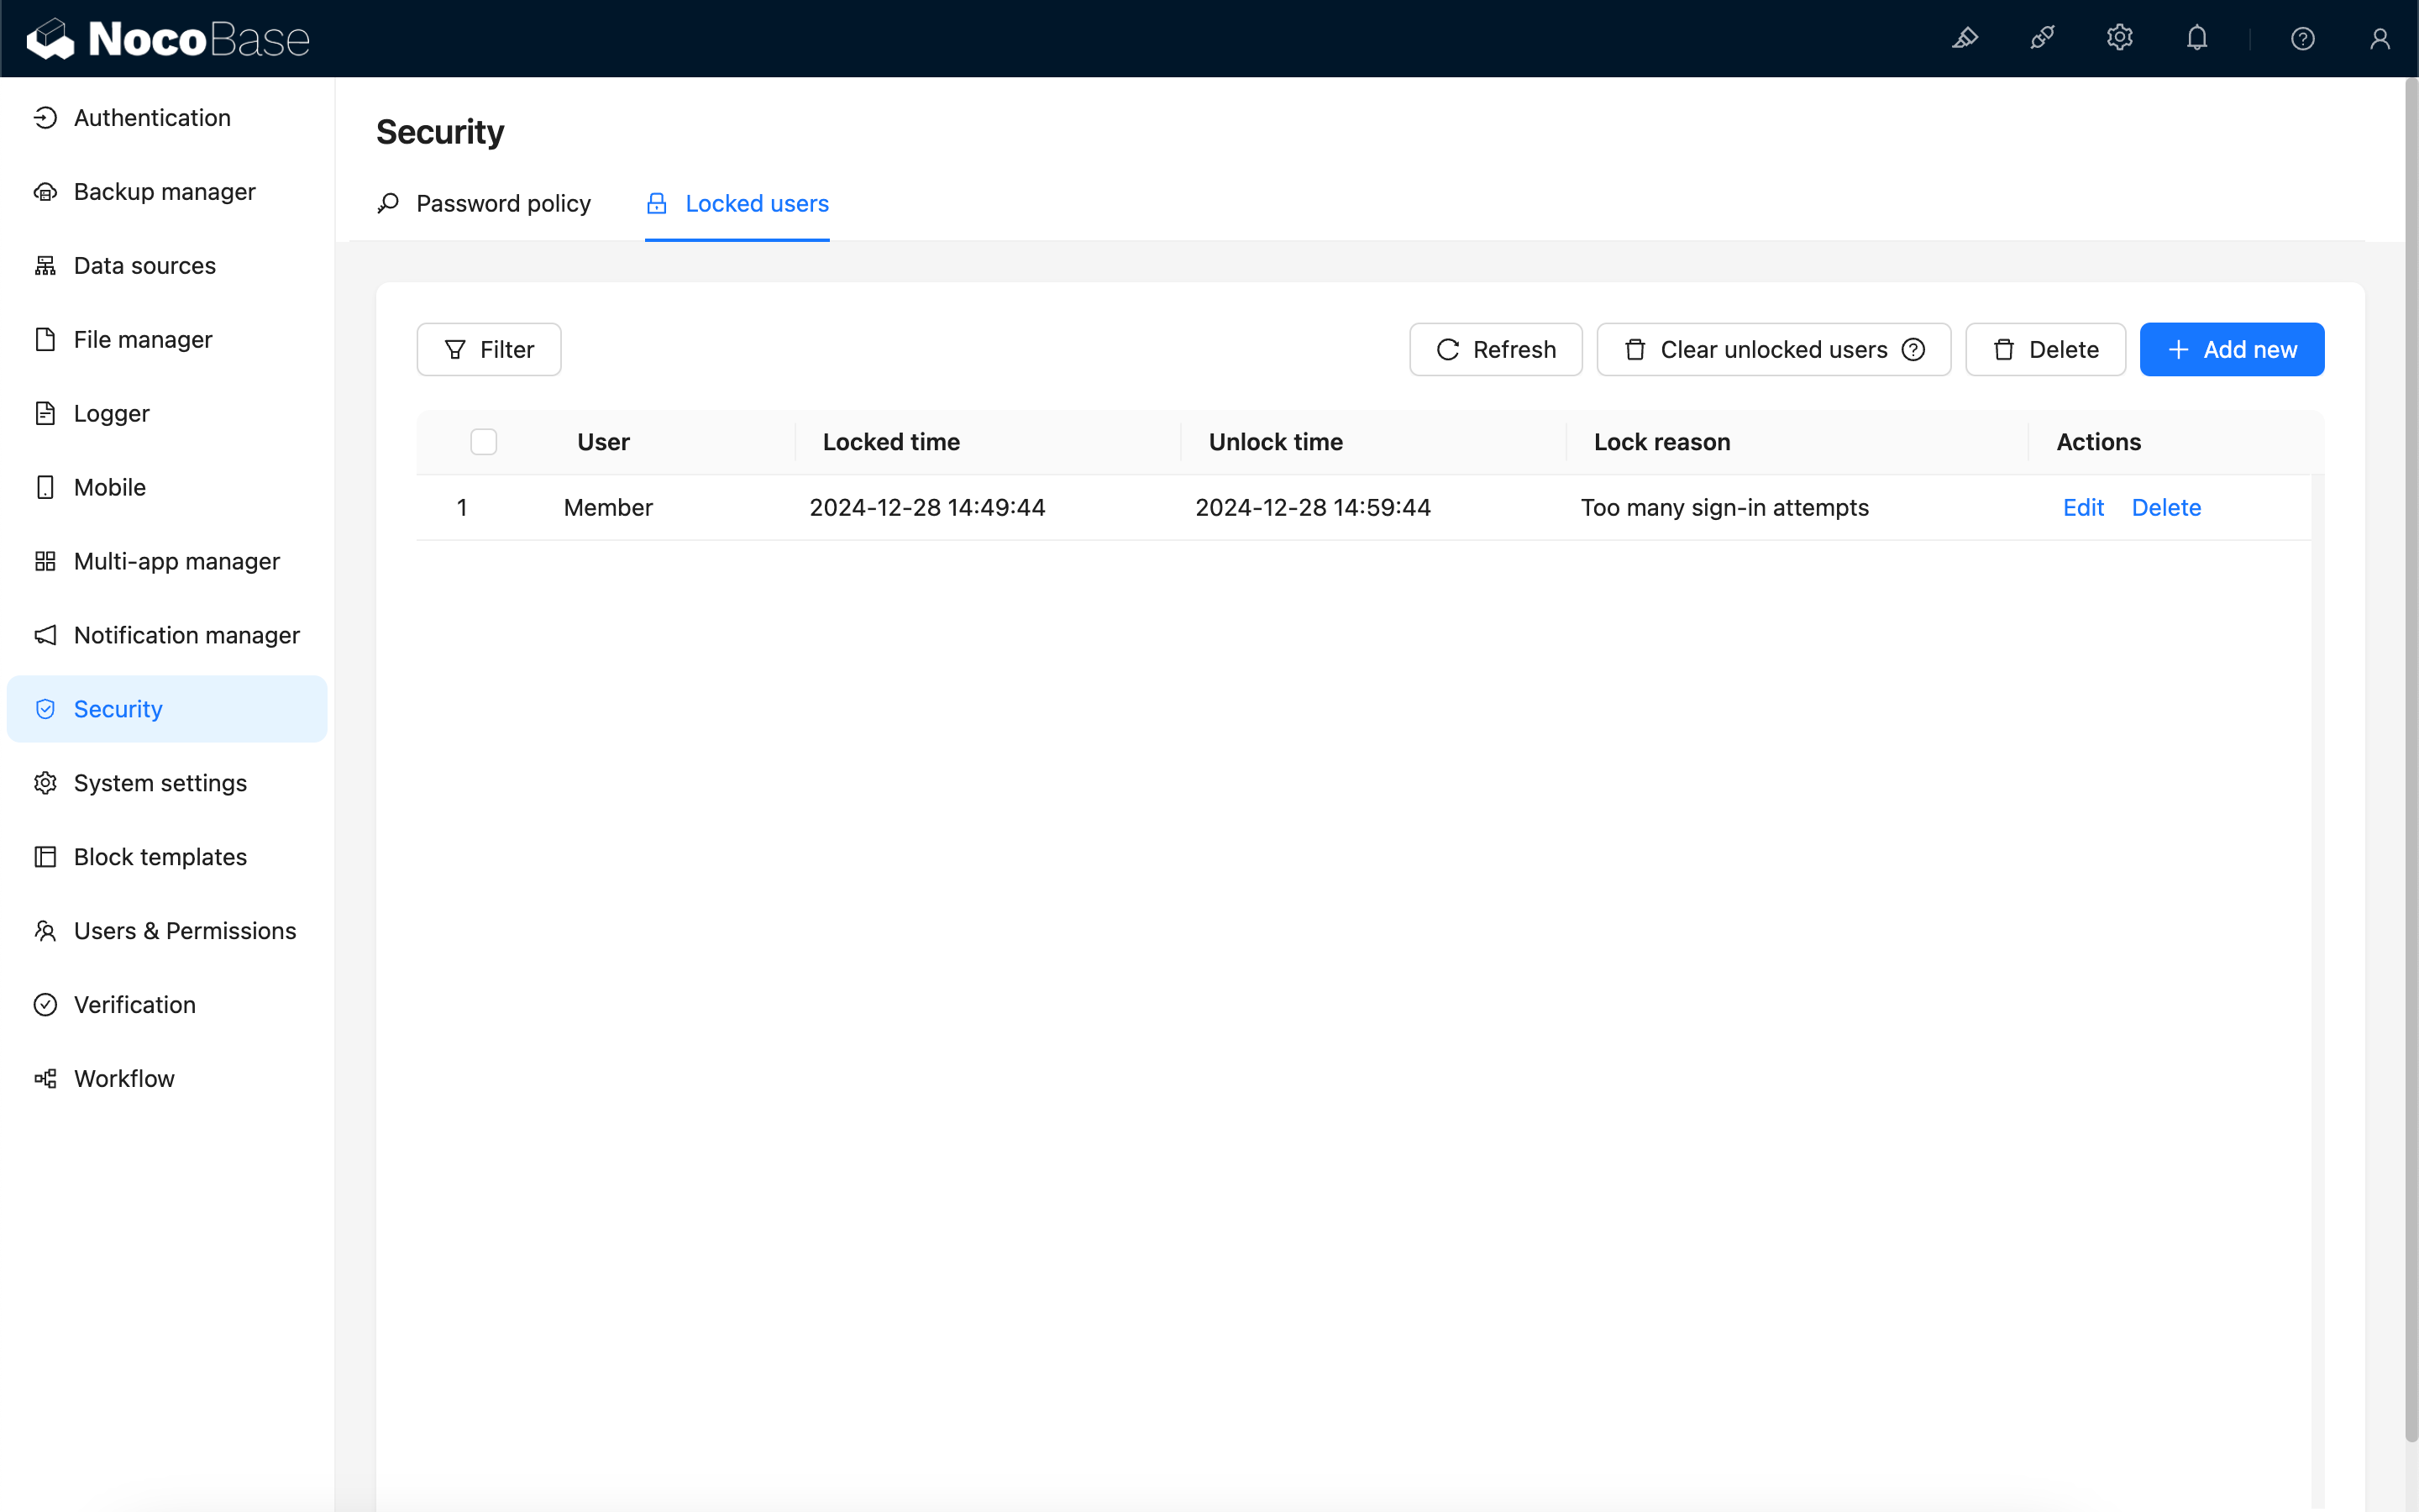
Task: Click the NocoBase logo
Action: [168, 39]
